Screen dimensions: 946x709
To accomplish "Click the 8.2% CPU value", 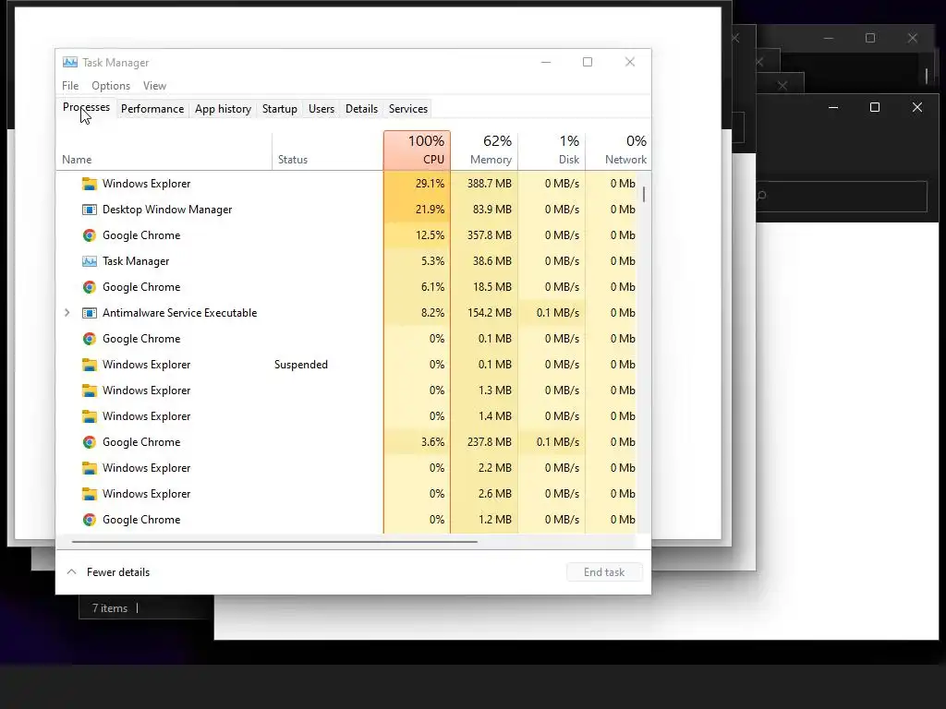I will (432, 313).
